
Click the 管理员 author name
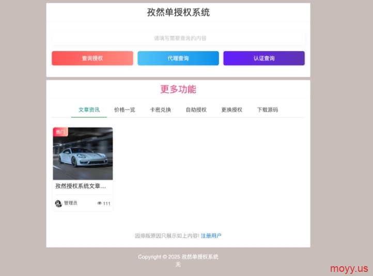point(71,203)
